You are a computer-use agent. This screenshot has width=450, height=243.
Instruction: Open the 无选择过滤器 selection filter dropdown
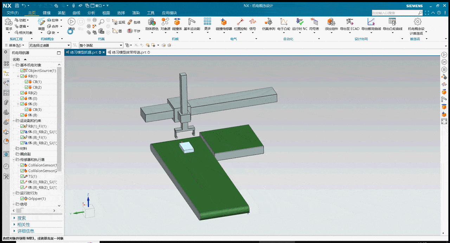[x=49, y=45]
